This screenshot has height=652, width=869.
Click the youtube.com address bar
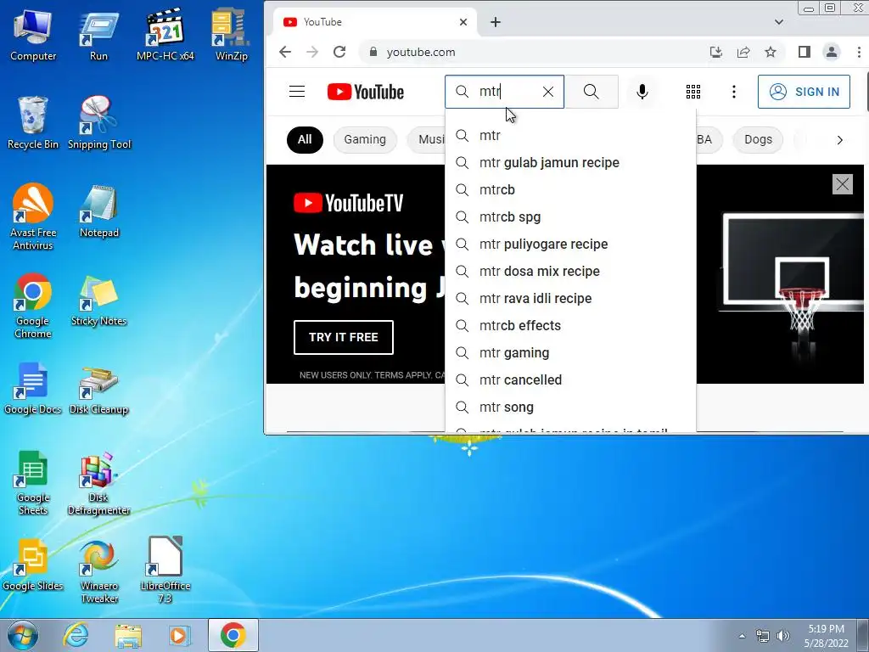click(532, 52)
